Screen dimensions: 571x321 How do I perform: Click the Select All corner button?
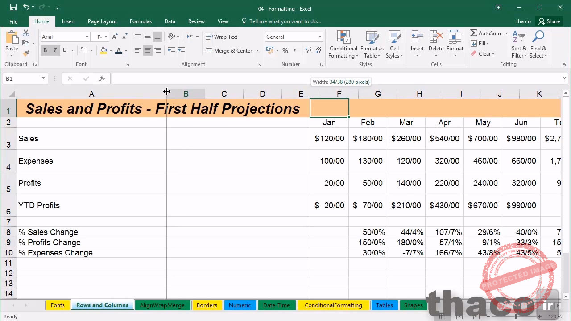pos(8,94)
